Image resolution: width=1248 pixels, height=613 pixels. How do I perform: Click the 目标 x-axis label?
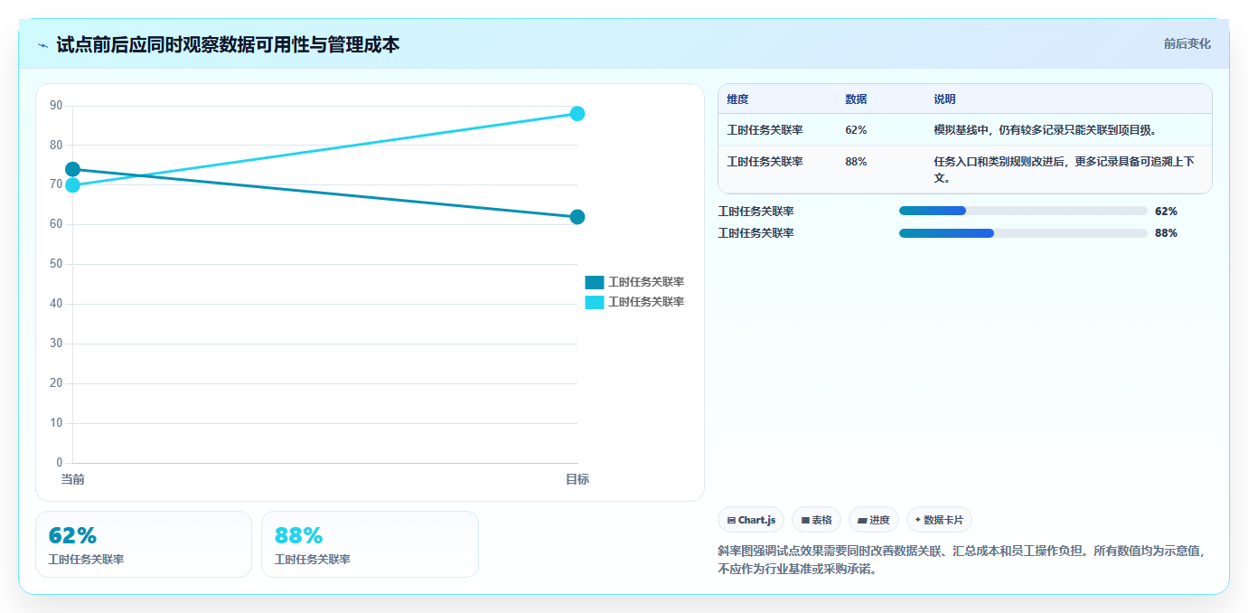577,479
